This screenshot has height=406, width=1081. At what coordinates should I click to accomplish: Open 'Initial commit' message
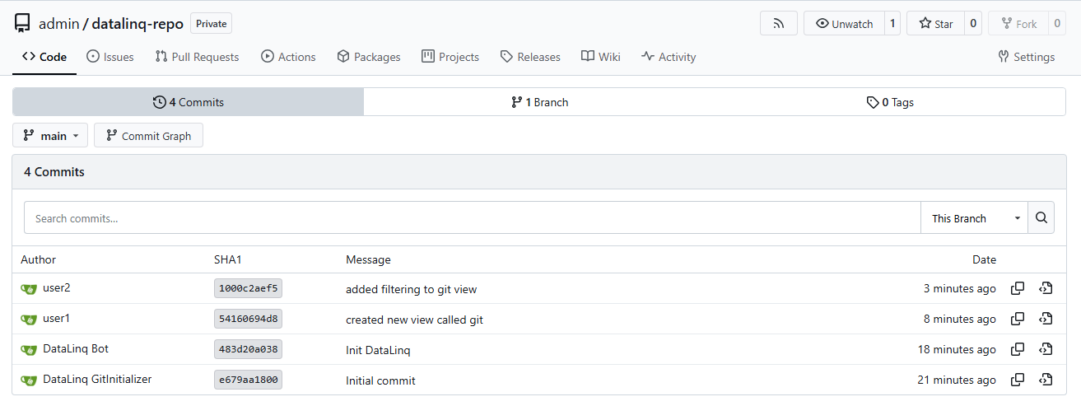coord(380,380)
